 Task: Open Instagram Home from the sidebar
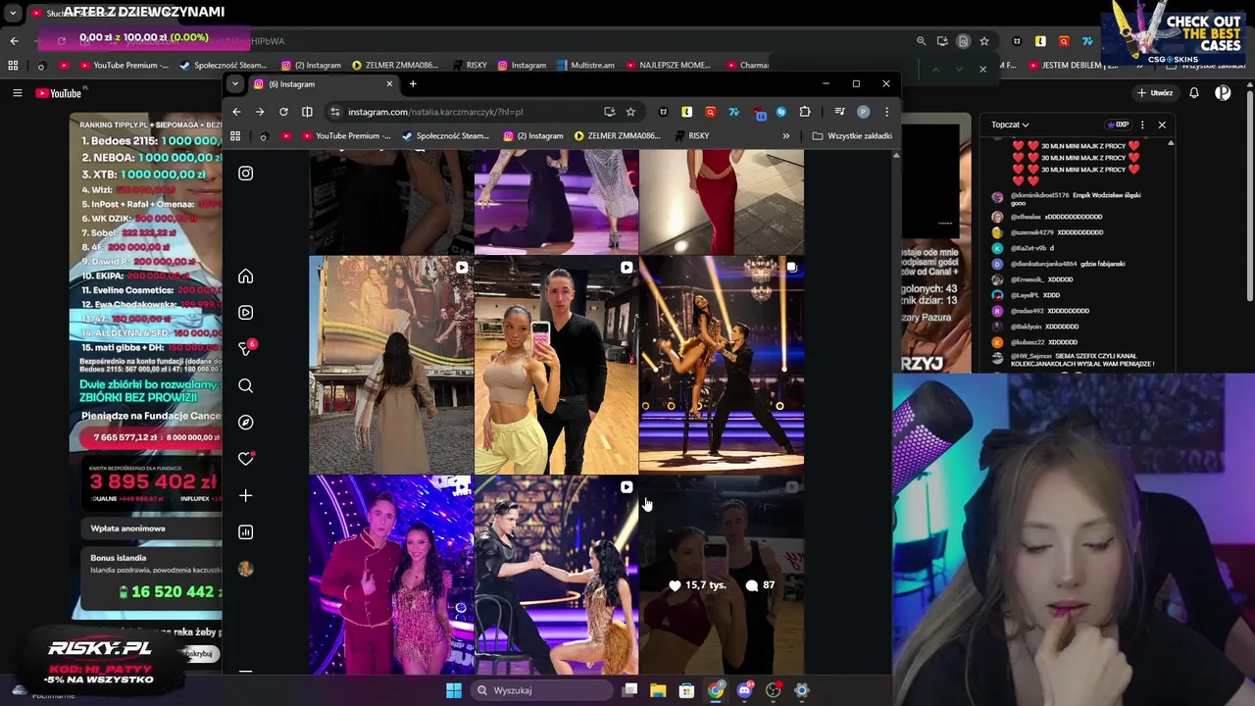pos(245,277)
